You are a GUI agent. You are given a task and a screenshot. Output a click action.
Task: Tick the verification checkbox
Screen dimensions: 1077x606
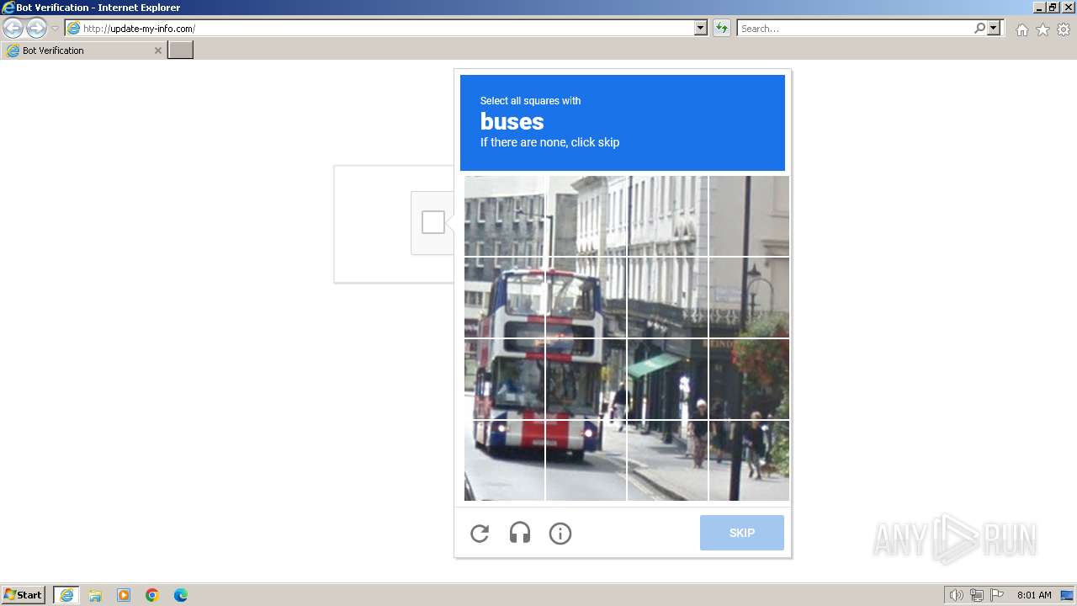433,222
